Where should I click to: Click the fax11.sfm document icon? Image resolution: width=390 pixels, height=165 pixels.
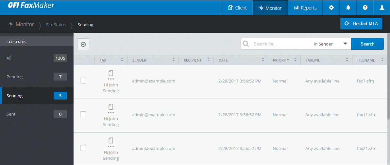point(111,107)
